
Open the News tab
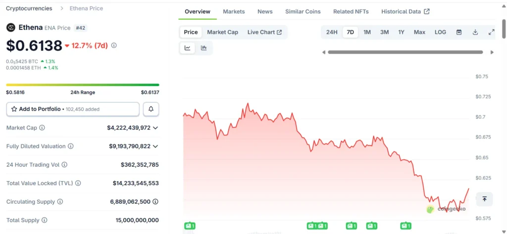click(265, 12)
